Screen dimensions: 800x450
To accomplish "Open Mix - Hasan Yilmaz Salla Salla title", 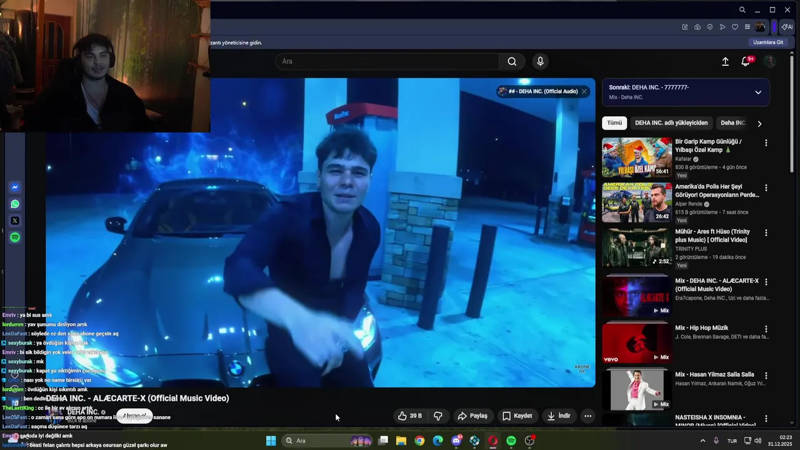I will point(714,374).
